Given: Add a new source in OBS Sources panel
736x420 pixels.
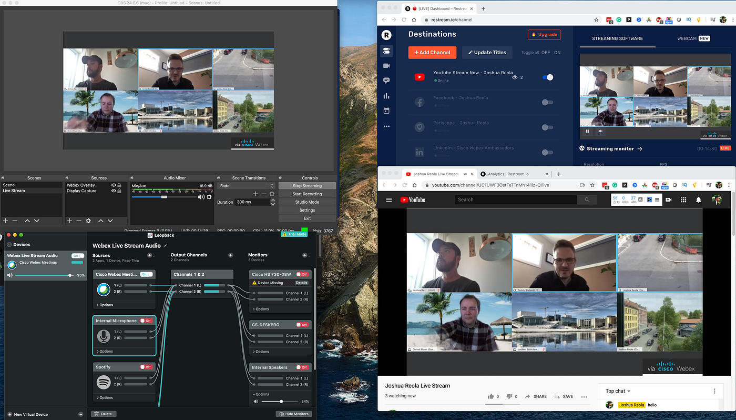Looking at the screenshot, I should pos(69,221).
